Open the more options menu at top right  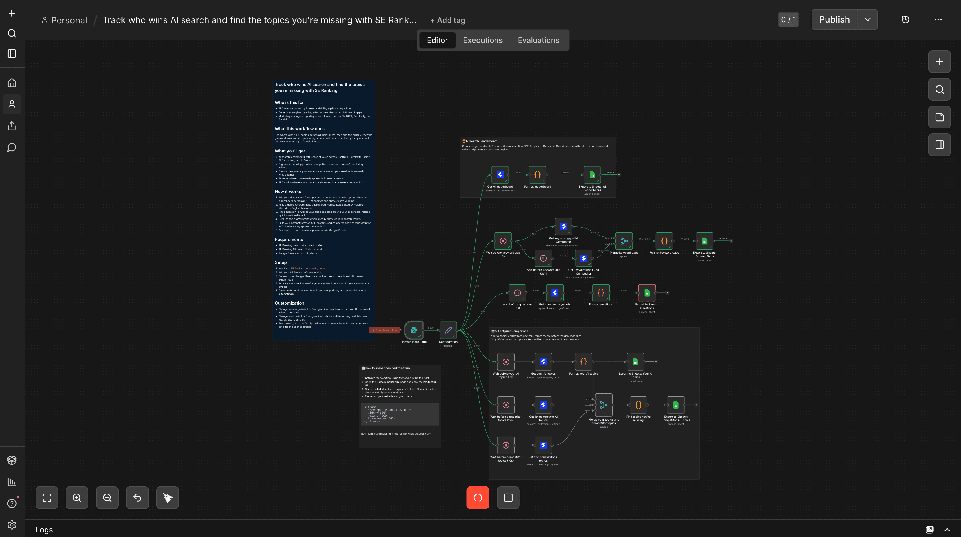(x=939, y=19)
